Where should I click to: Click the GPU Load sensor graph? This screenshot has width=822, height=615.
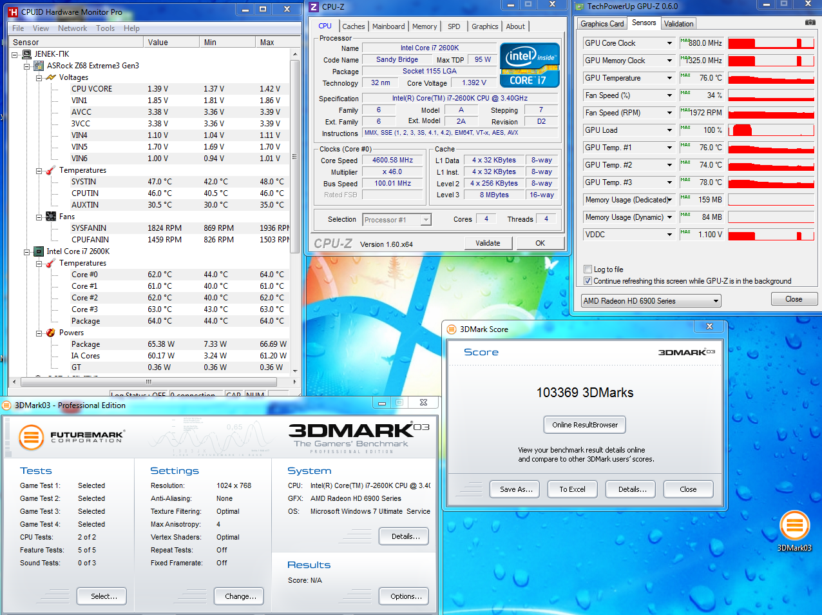771,130
